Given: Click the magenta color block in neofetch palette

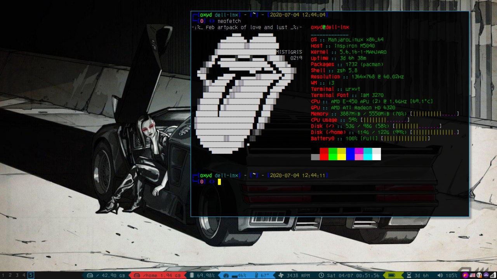Looking at the screenshot, I should 359,151.
